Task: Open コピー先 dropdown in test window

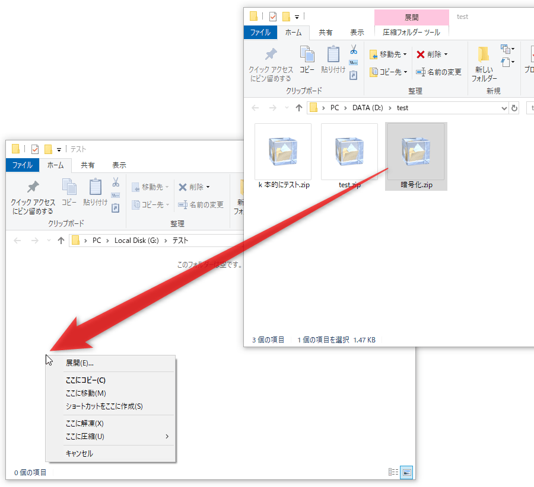Action: point(388,72)
